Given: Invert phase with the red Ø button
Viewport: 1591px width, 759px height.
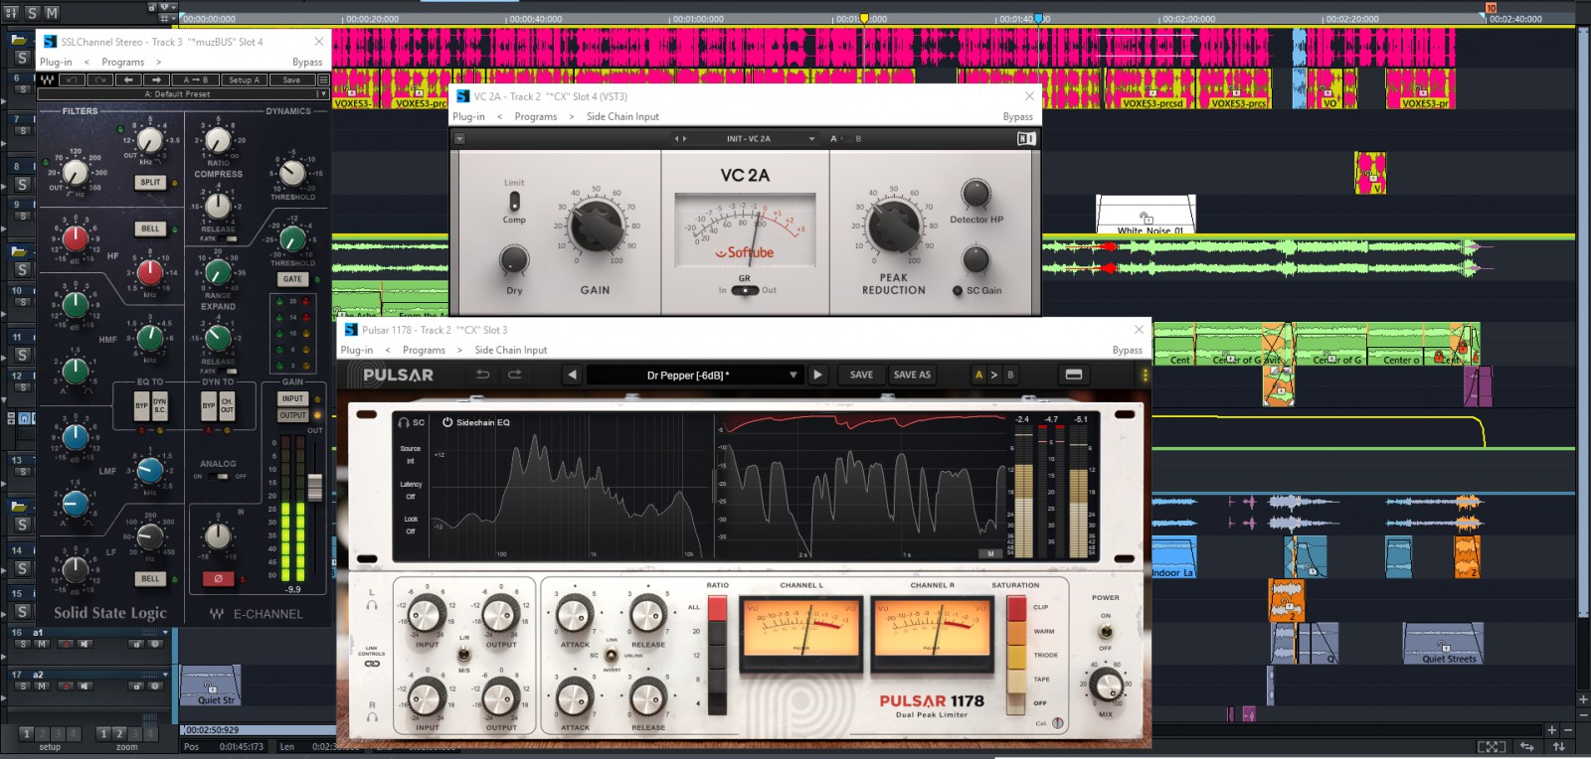Looking at the screenshot, I should click(218, 578).
